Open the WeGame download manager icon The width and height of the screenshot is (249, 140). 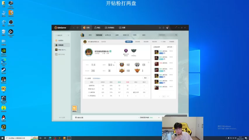[163, 28]
